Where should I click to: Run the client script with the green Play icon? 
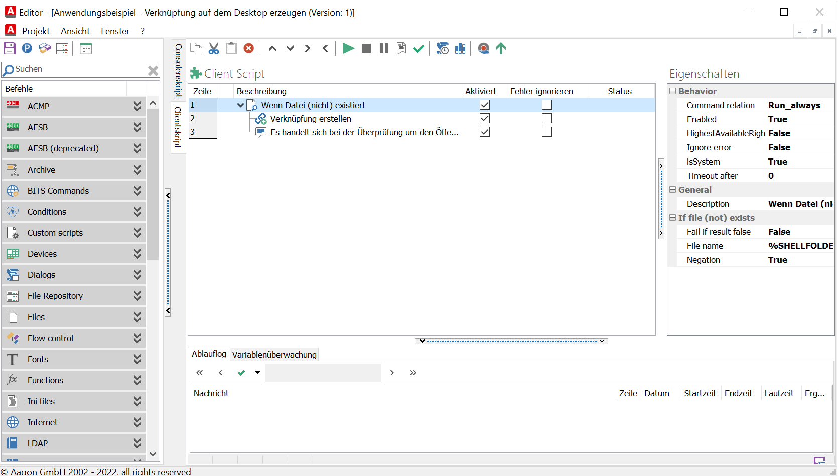pyautogui.click(x=348, y=48)
